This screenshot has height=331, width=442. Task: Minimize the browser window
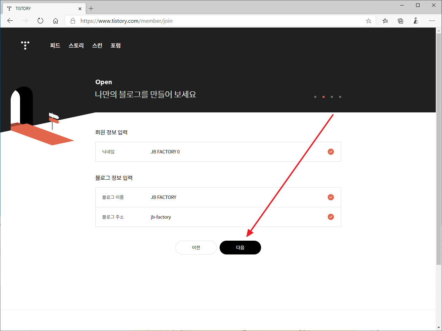coord(402,5)
